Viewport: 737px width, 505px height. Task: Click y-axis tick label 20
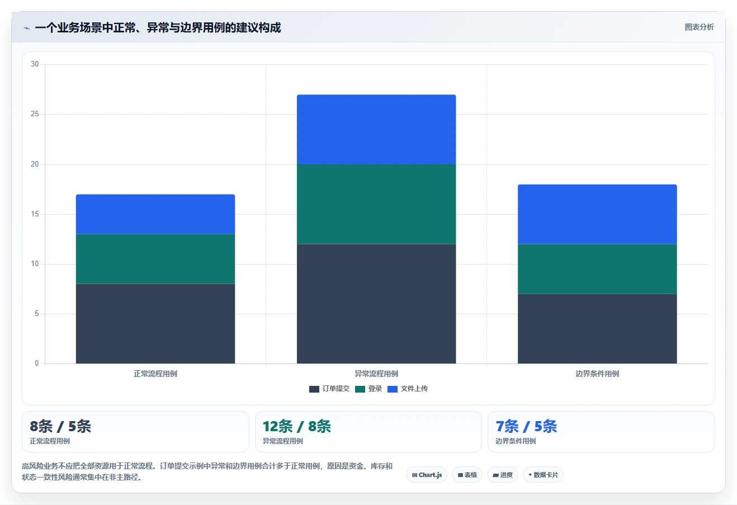pos(35,164)
